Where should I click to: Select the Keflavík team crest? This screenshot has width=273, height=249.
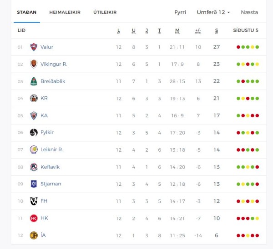pos(34,167)
